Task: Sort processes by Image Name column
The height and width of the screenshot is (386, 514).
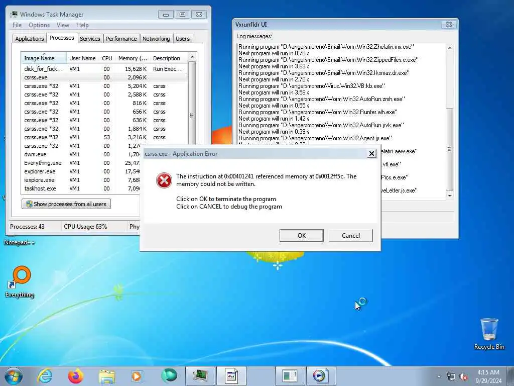Action: click(x=44, y=58)
